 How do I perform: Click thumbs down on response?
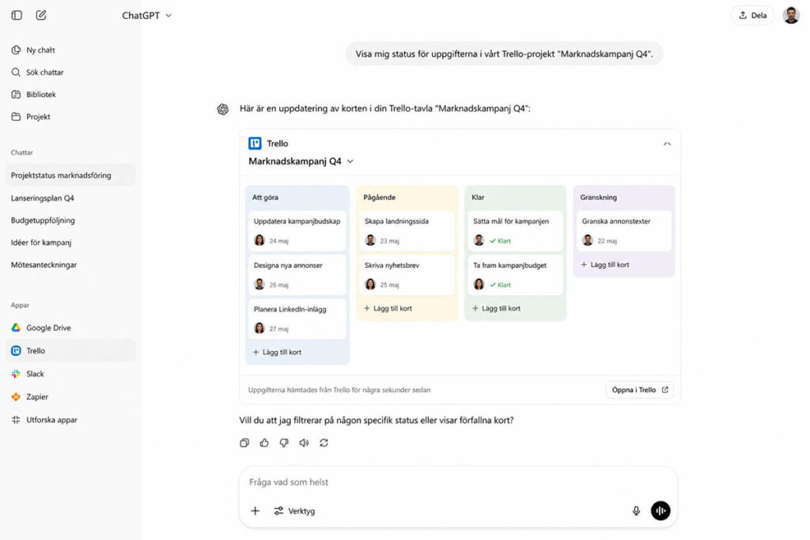coord(284,443)
